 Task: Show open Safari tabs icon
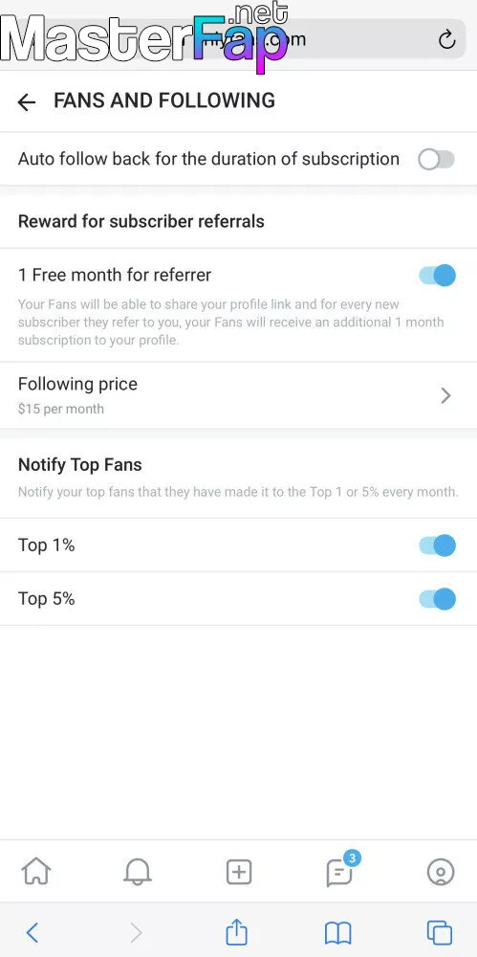tap(439, 932)
